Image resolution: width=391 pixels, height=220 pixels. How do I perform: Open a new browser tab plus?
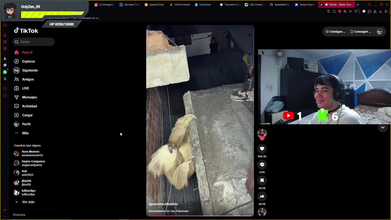tap(358, 5)
